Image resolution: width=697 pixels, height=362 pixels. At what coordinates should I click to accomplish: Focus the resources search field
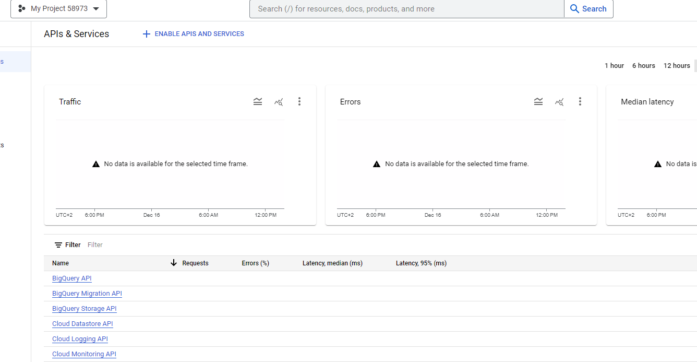pyautogui.click(x=407, y=9)
